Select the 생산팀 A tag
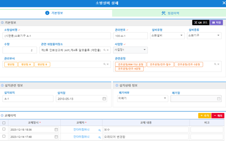 click(26, 65)
